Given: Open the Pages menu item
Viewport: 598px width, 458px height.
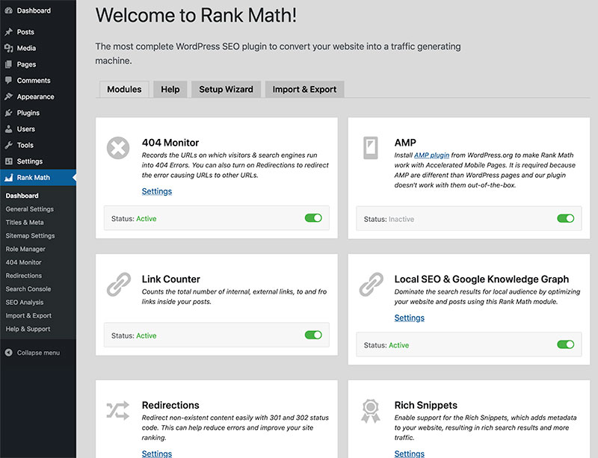Looking at the screenshot, I should point(38,64).
